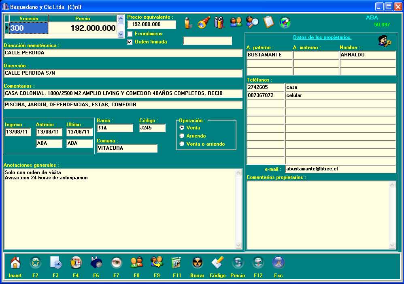Click the Anotaciones generales scroll down arrow

coord(238,245)
